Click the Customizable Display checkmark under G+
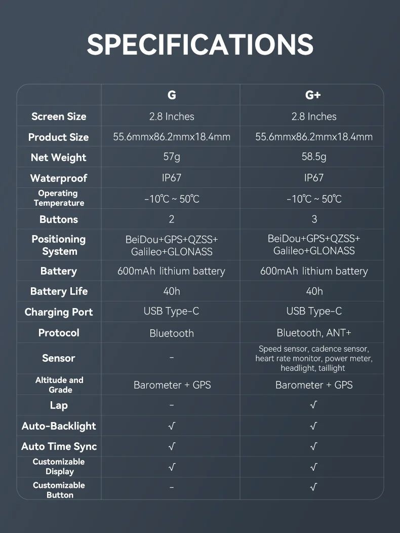The height and width of the screenshot is (533, 400). (313, 467)
